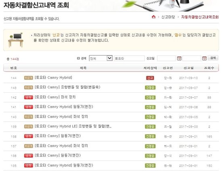222x173 pixels.
Task: Click the 검색 search button
Action: 213,58
